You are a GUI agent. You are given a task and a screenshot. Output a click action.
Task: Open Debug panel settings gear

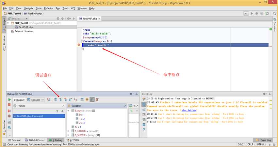pyautogui.click(x=131, y=94)
